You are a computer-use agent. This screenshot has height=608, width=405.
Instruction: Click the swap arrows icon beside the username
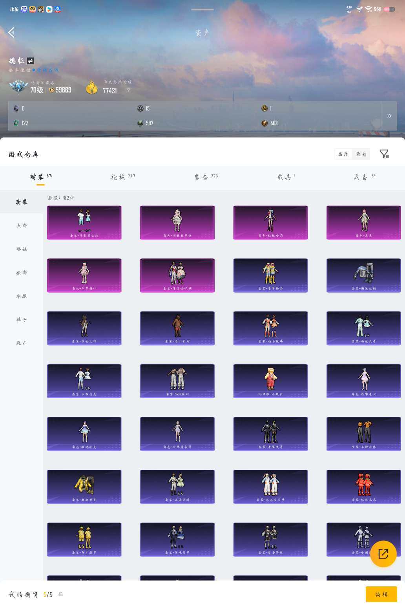pyautogui.click(x=30, y=61)
